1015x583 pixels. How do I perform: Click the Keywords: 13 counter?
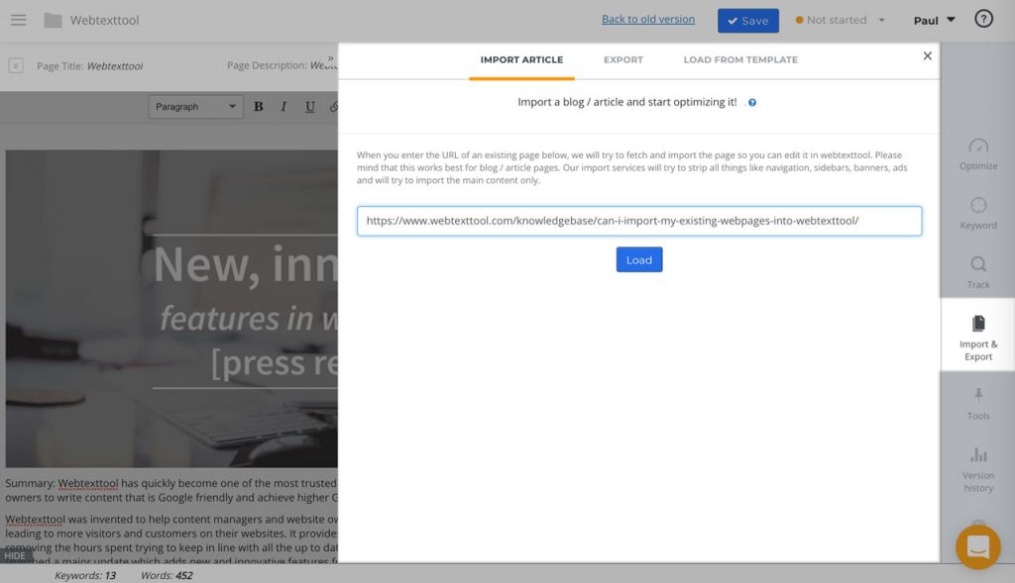pos(85,575)
